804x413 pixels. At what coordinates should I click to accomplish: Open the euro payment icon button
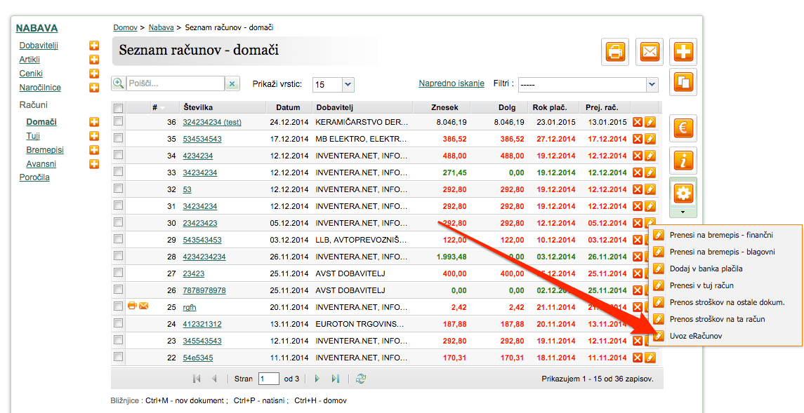coord(683,128)
